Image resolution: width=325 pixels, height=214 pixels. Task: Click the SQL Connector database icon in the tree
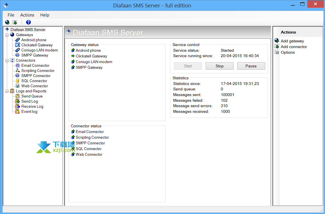click(18, 81)
